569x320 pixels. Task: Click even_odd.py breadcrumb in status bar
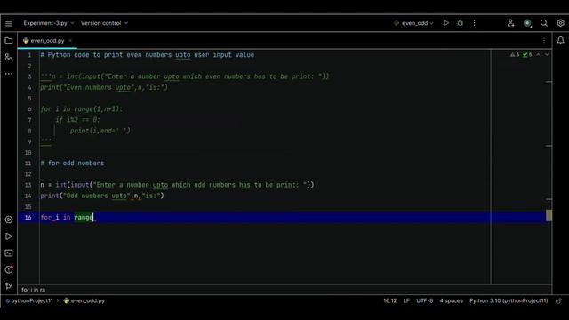[84, 300]
